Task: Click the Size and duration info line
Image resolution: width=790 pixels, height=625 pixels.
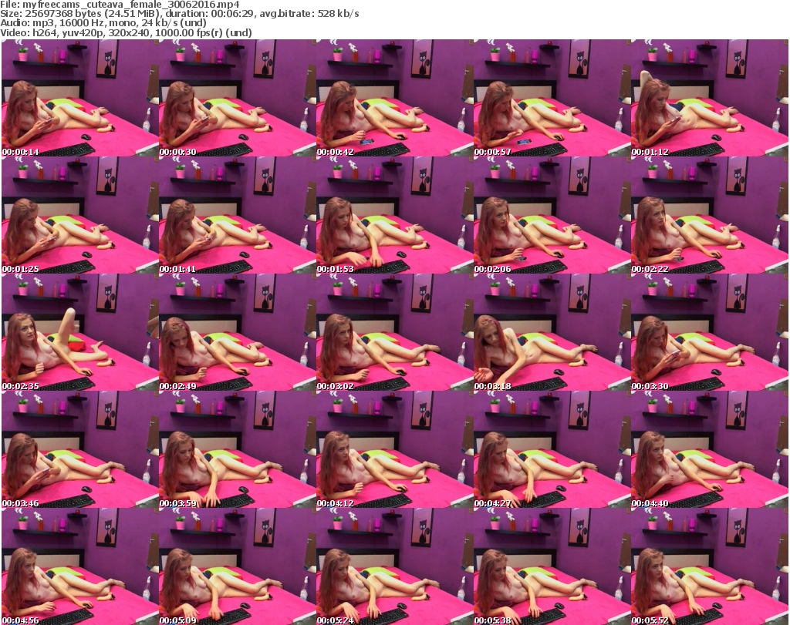Action: [x=179, y=14]
